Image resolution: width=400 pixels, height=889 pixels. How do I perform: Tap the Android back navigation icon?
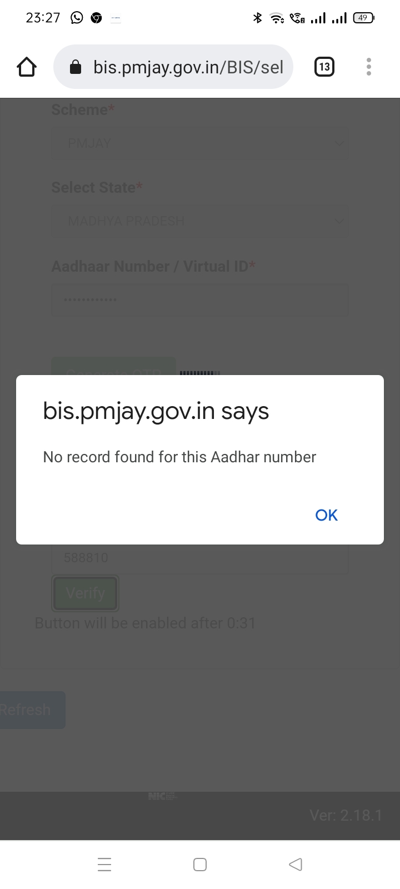coord(296,864)
